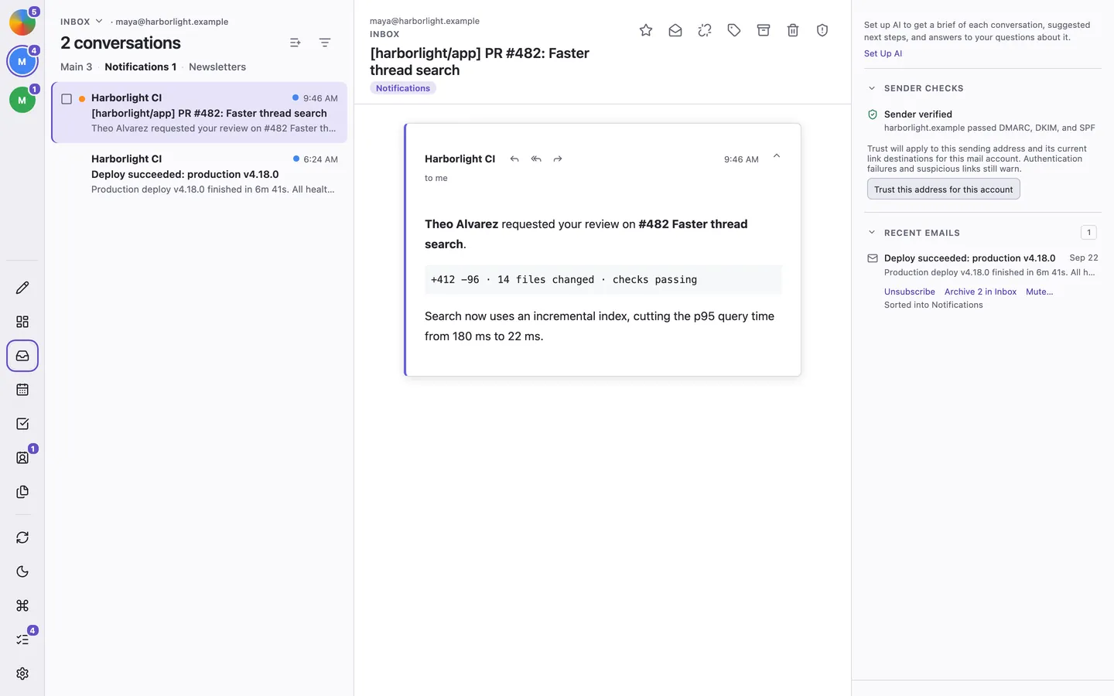Archive the open PR #482 email
This screenshot has height=696, width=1114.
(x=764, y=30)
